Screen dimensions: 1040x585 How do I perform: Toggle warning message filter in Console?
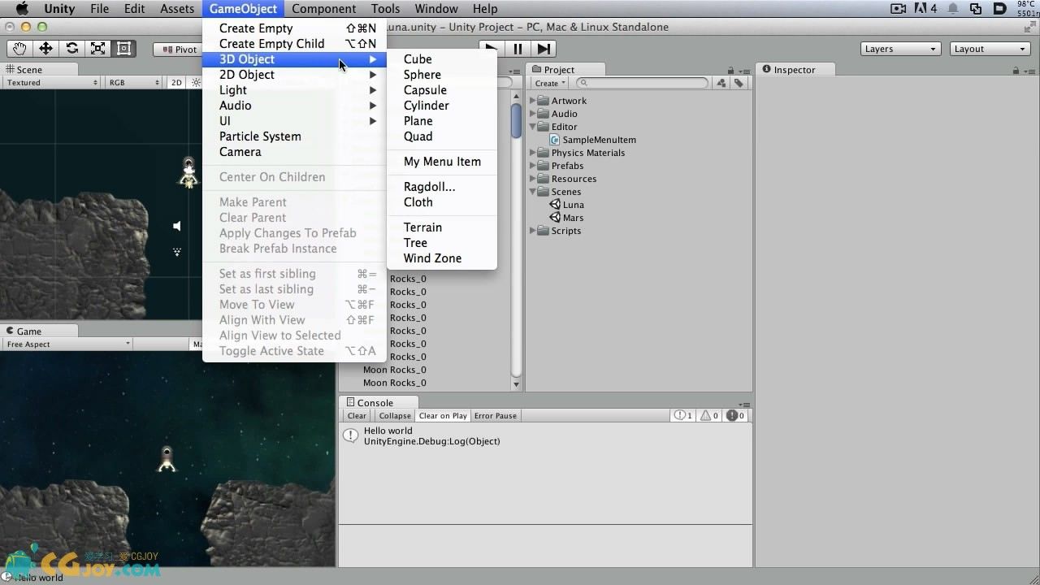(x=709, y=415)
